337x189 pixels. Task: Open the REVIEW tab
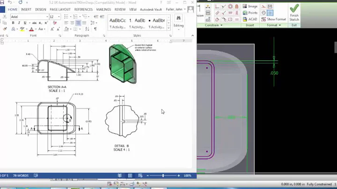[x=120, y=9]
